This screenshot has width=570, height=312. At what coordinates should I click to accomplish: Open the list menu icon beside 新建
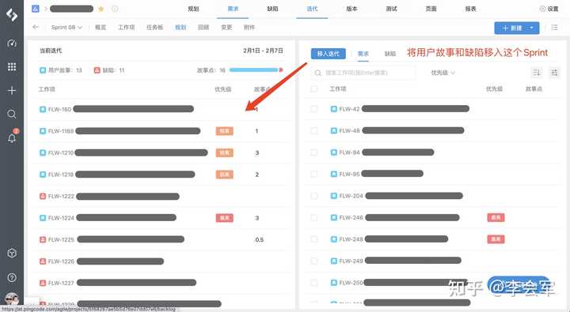click(554, 28)
